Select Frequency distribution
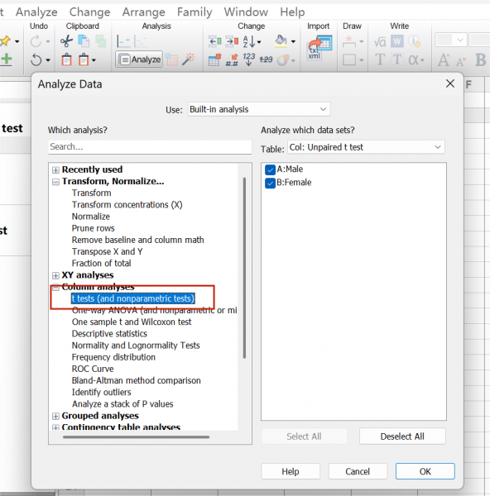Viewport: 490px width, 496px height. tap(113, 357)
